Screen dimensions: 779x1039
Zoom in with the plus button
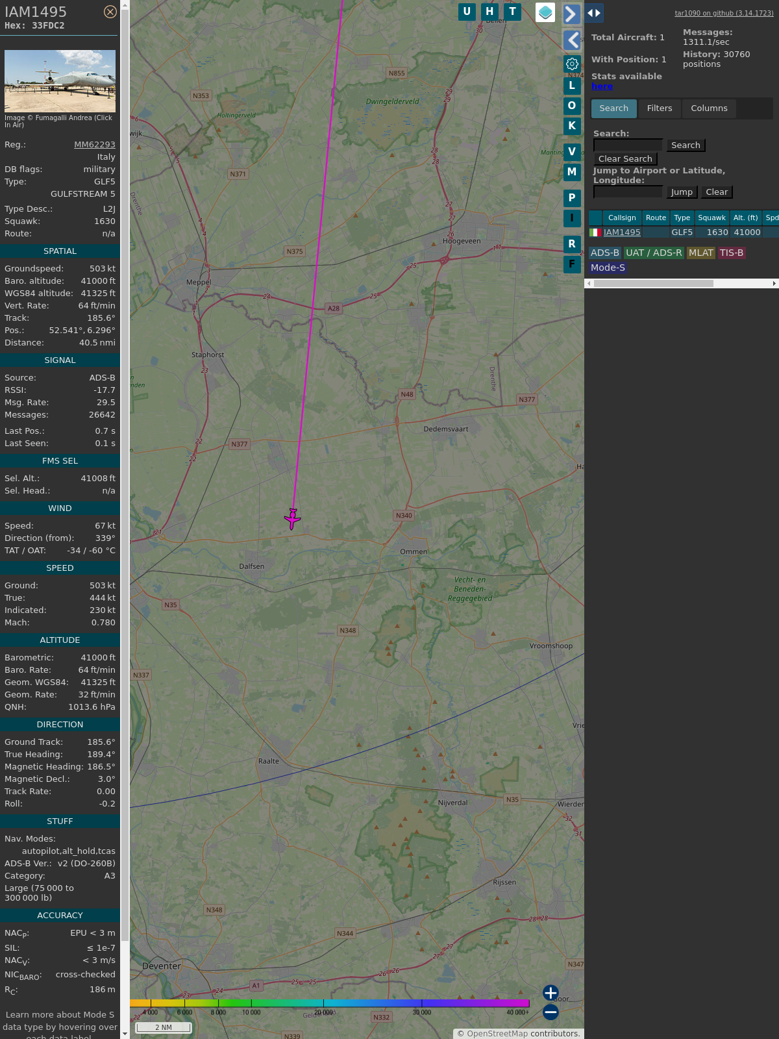pos(550,993)
